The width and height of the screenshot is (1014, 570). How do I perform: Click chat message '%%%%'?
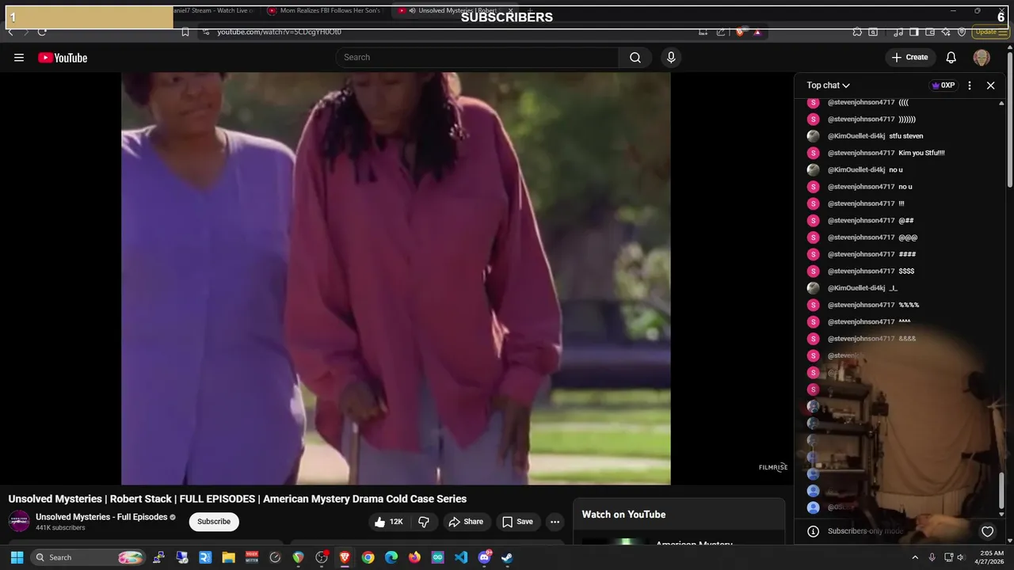(909, 305)
